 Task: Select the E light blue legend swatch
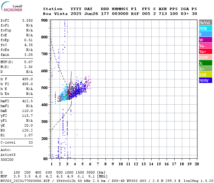(205, 34)
